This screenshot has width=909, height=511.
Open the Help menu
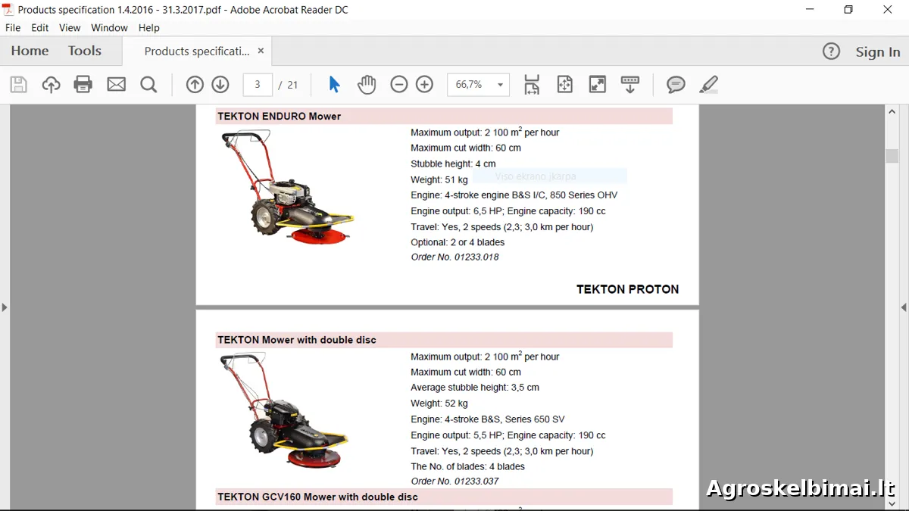[149, 27]
